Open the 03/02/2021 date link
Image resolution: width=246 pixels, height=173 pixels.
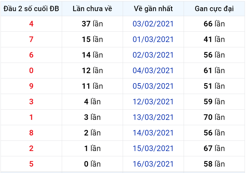(x=153, y=24)
